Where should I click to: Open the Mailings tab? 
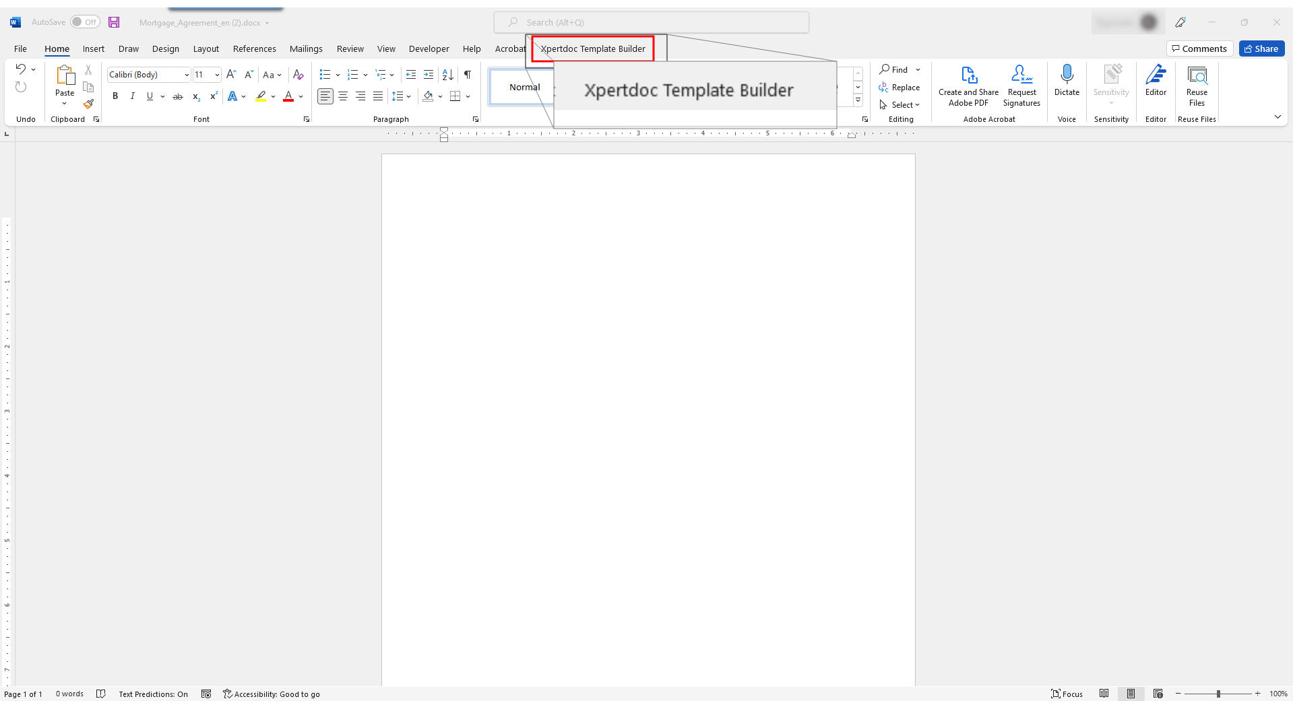(306, 48)
